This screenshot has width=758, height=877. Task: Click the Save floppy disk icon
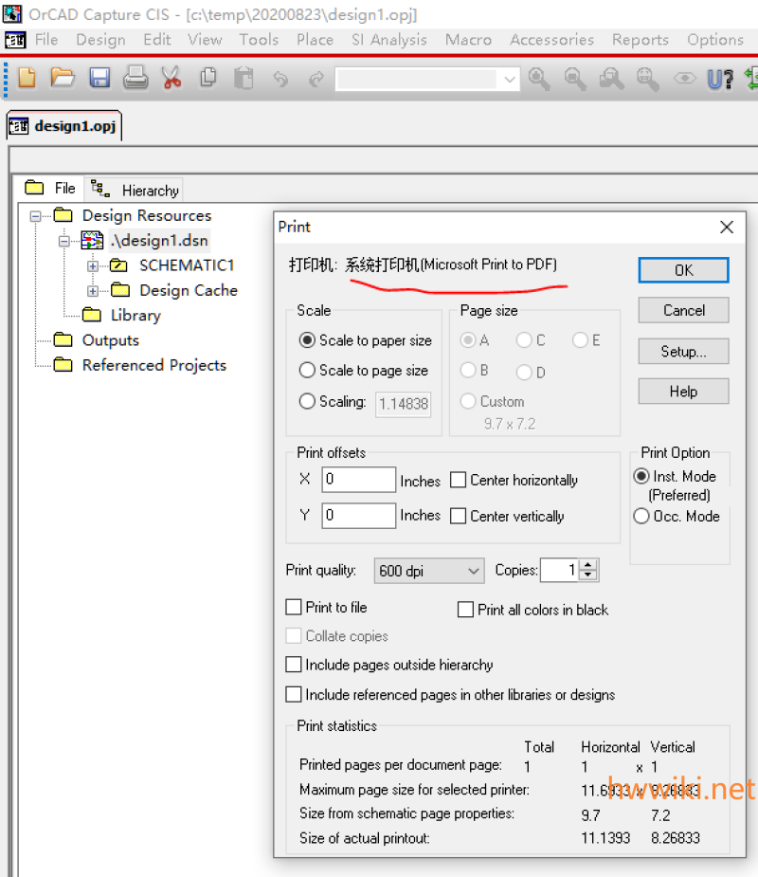(x=99, y=78)
